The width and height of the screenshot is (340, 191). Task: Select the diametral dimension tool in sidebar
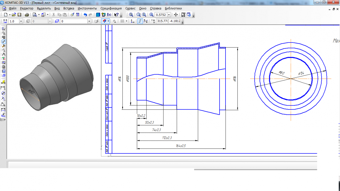pyautogui.click(x=3, y=93)
